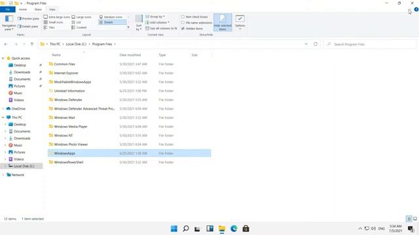Click Local Disk (C:) in address bar
419x235 pixels.
(76, 44)
